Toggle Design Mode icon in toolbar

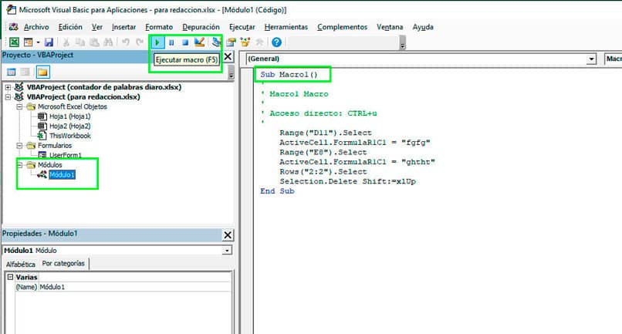[199, 42]
